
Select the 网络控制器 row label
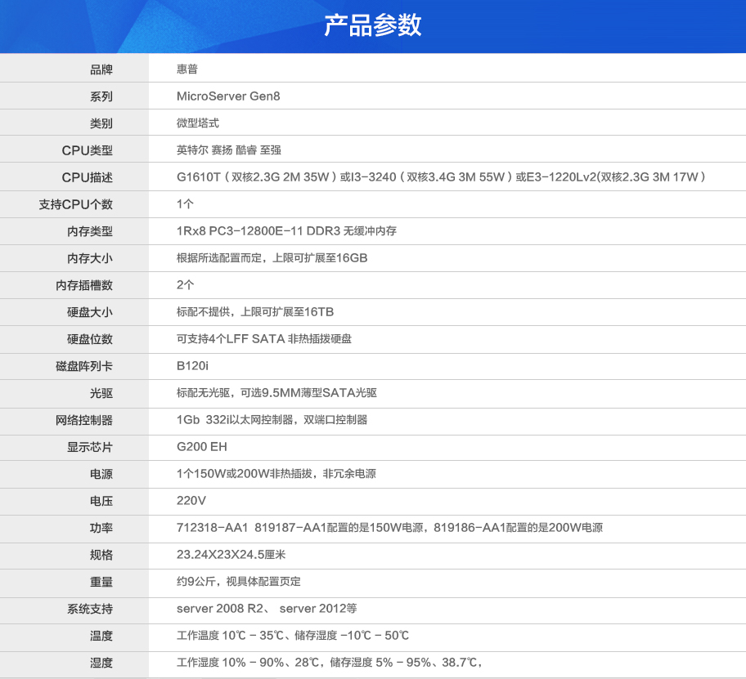(x=83, y=420)
